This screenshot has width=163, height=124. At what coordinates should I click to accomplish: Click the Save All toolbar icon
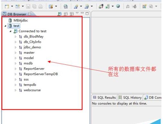(34, 6)
